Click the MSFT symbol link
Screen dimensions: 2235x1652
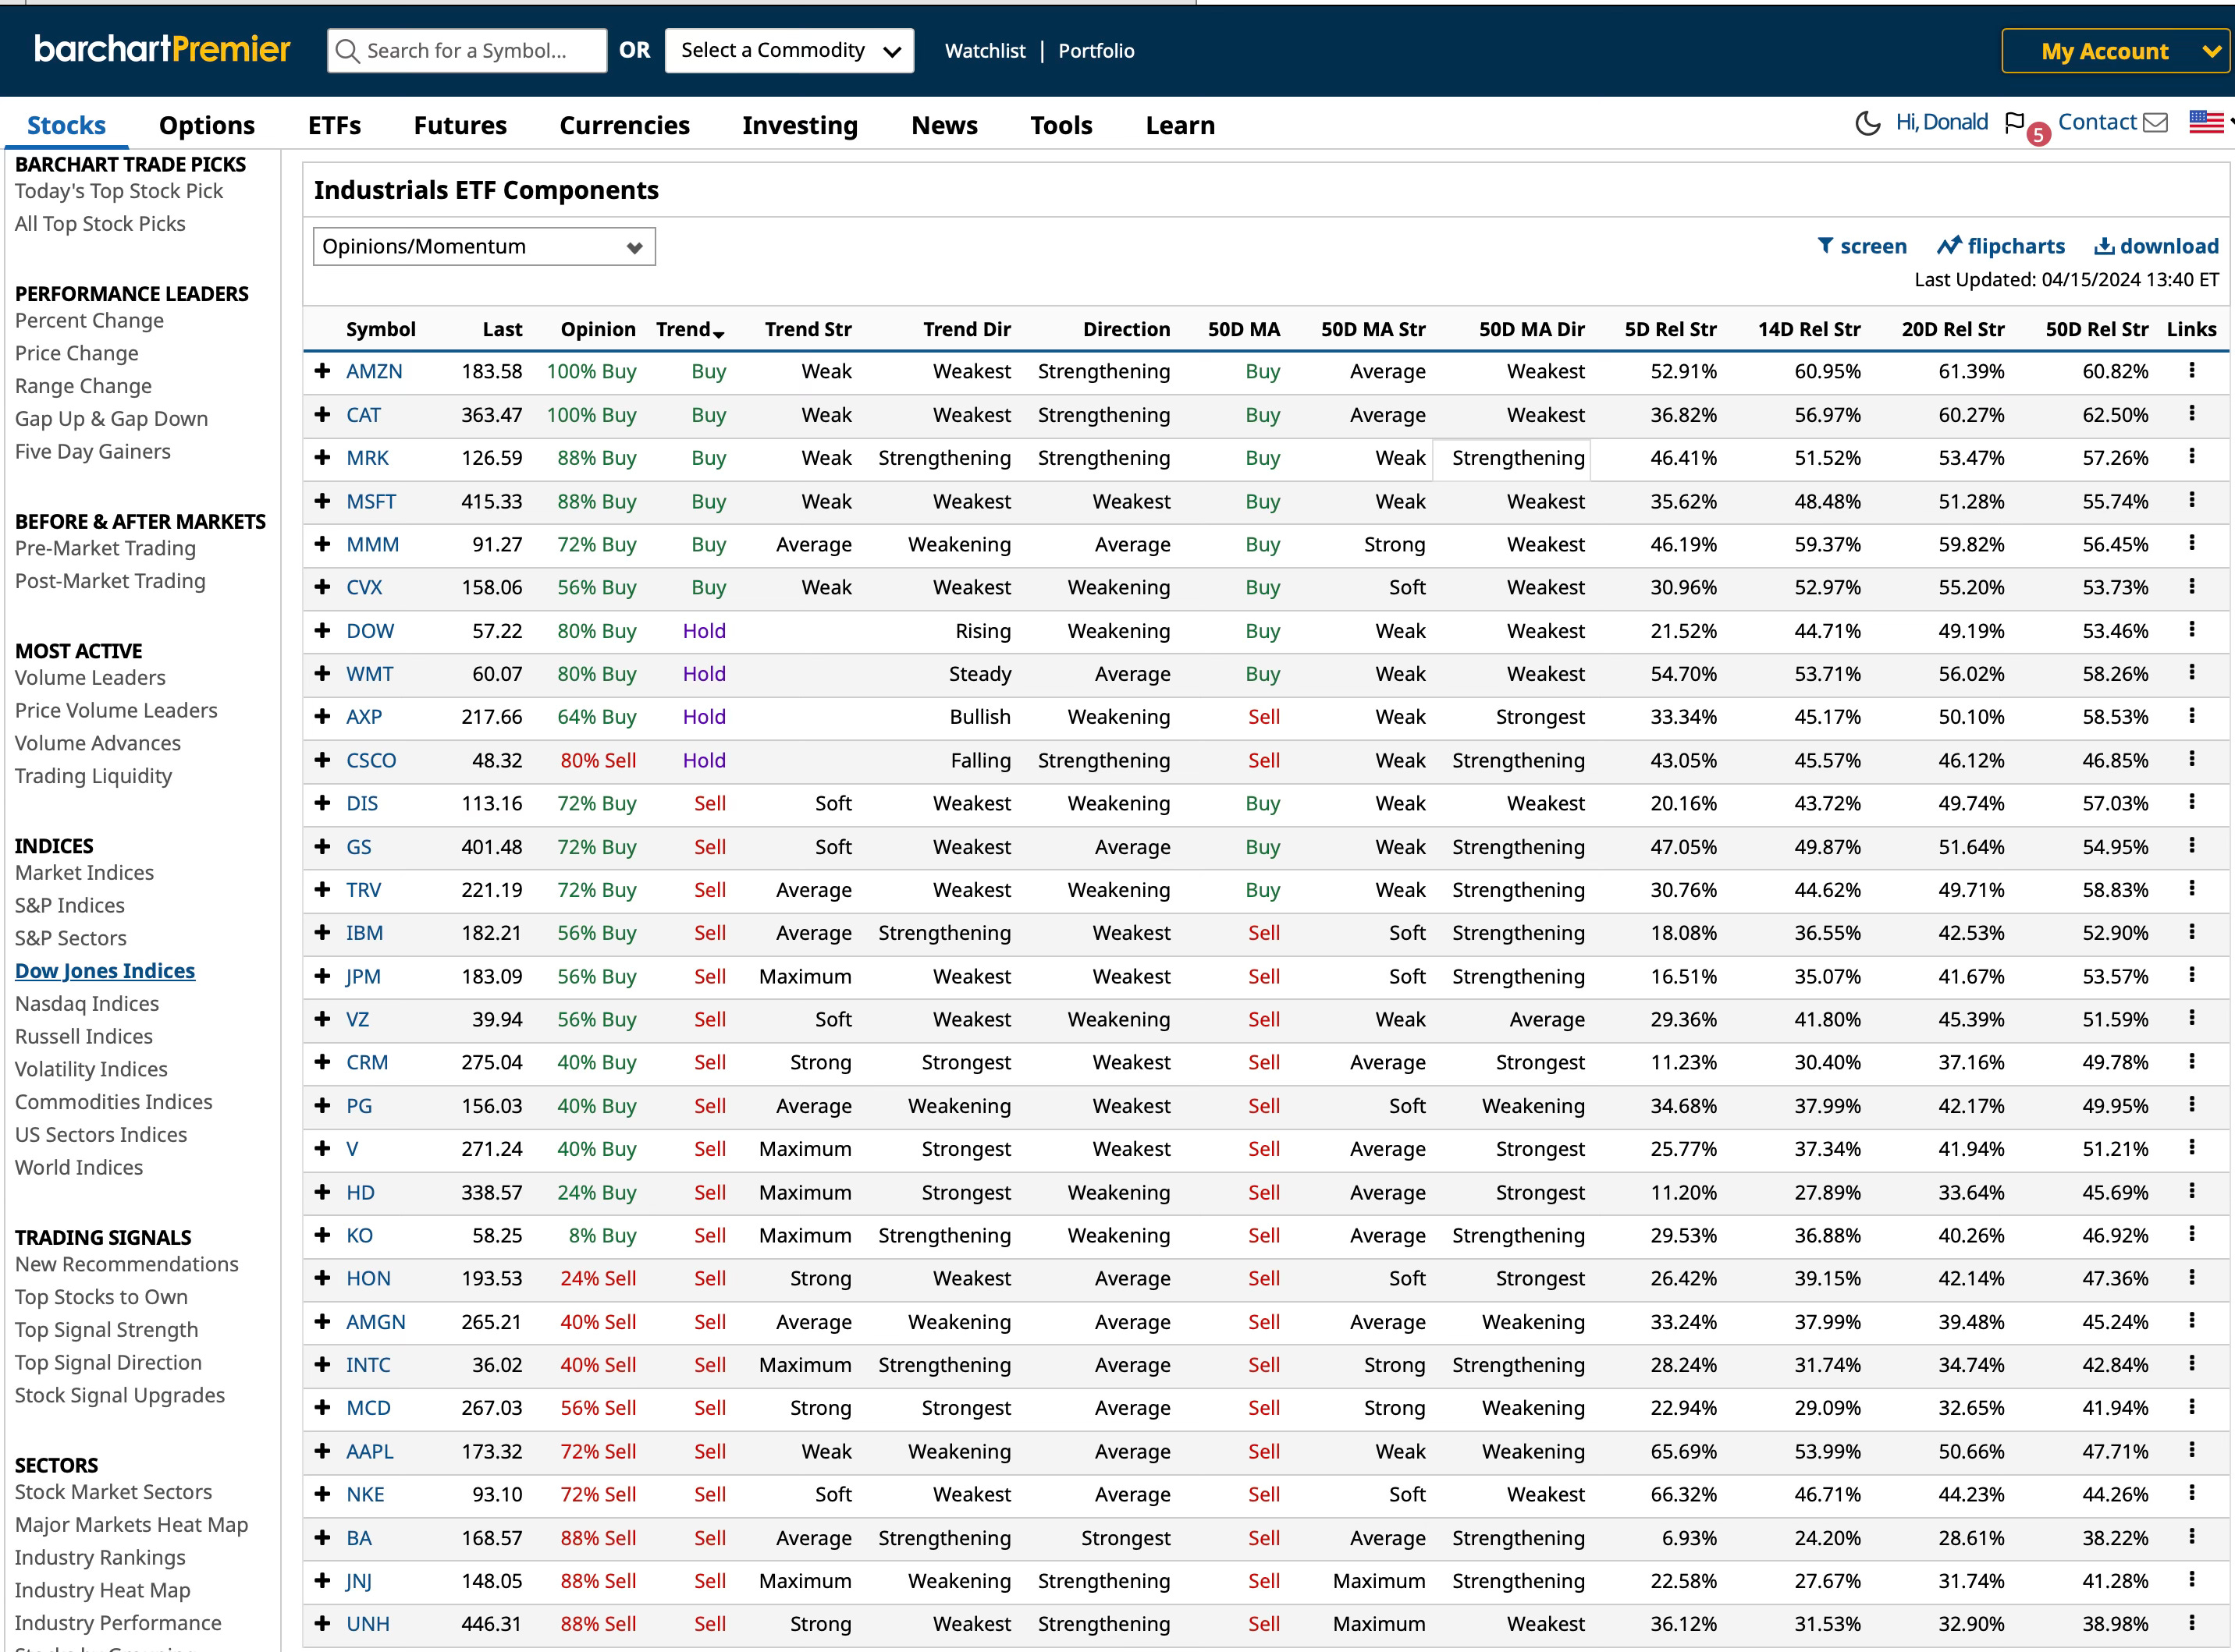click(x=371, y=501)
